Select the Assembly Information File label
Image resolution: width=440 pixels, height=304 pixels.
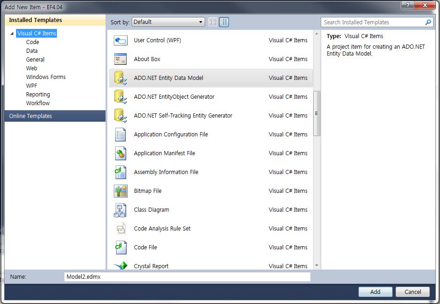pyautogui.click(x=166, y=172)
